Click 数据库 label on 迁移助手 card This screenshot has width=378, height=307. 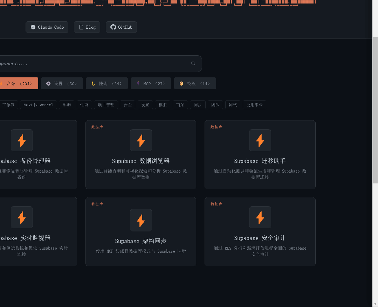[x=216, y=127]
